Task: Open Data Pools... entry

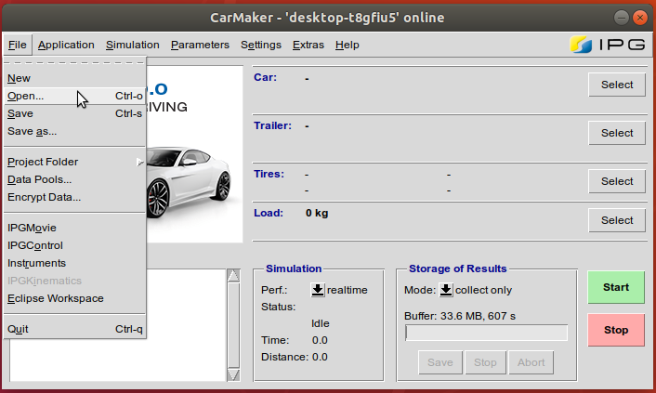Action: (75, 179)
